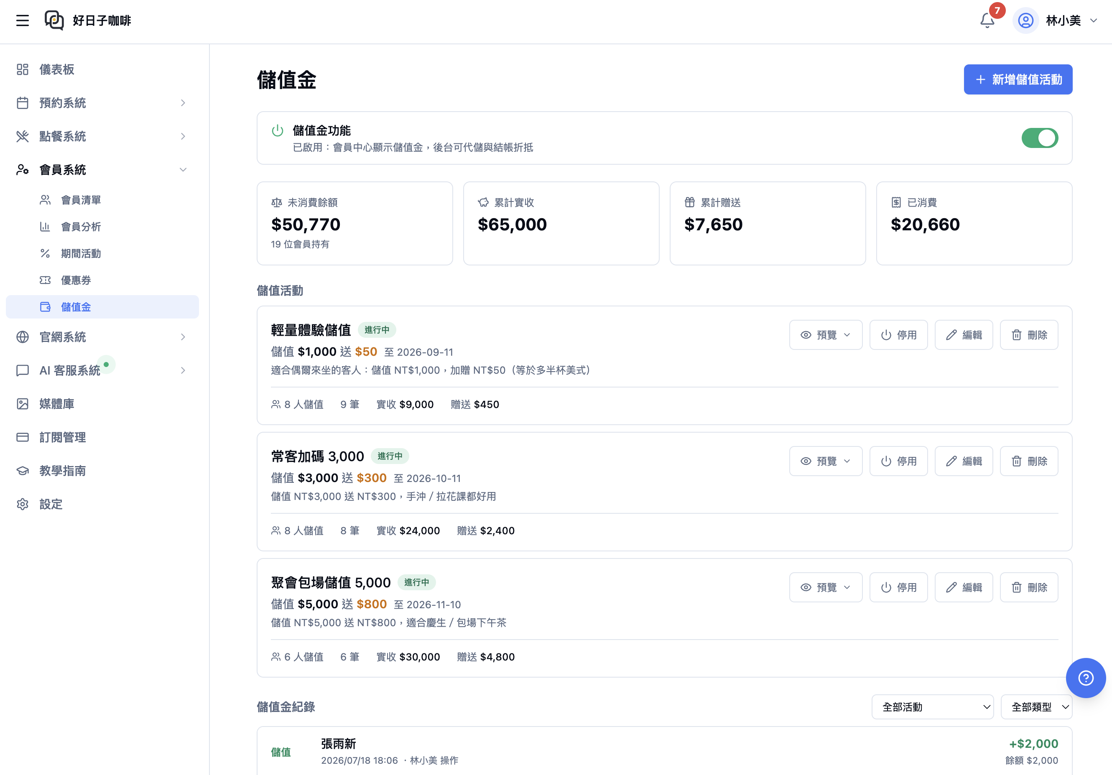Open 預覽 dropdown for 聚會包場儲值 5,000
Viewport: 1112px width, 775px height.
[826, 587]
